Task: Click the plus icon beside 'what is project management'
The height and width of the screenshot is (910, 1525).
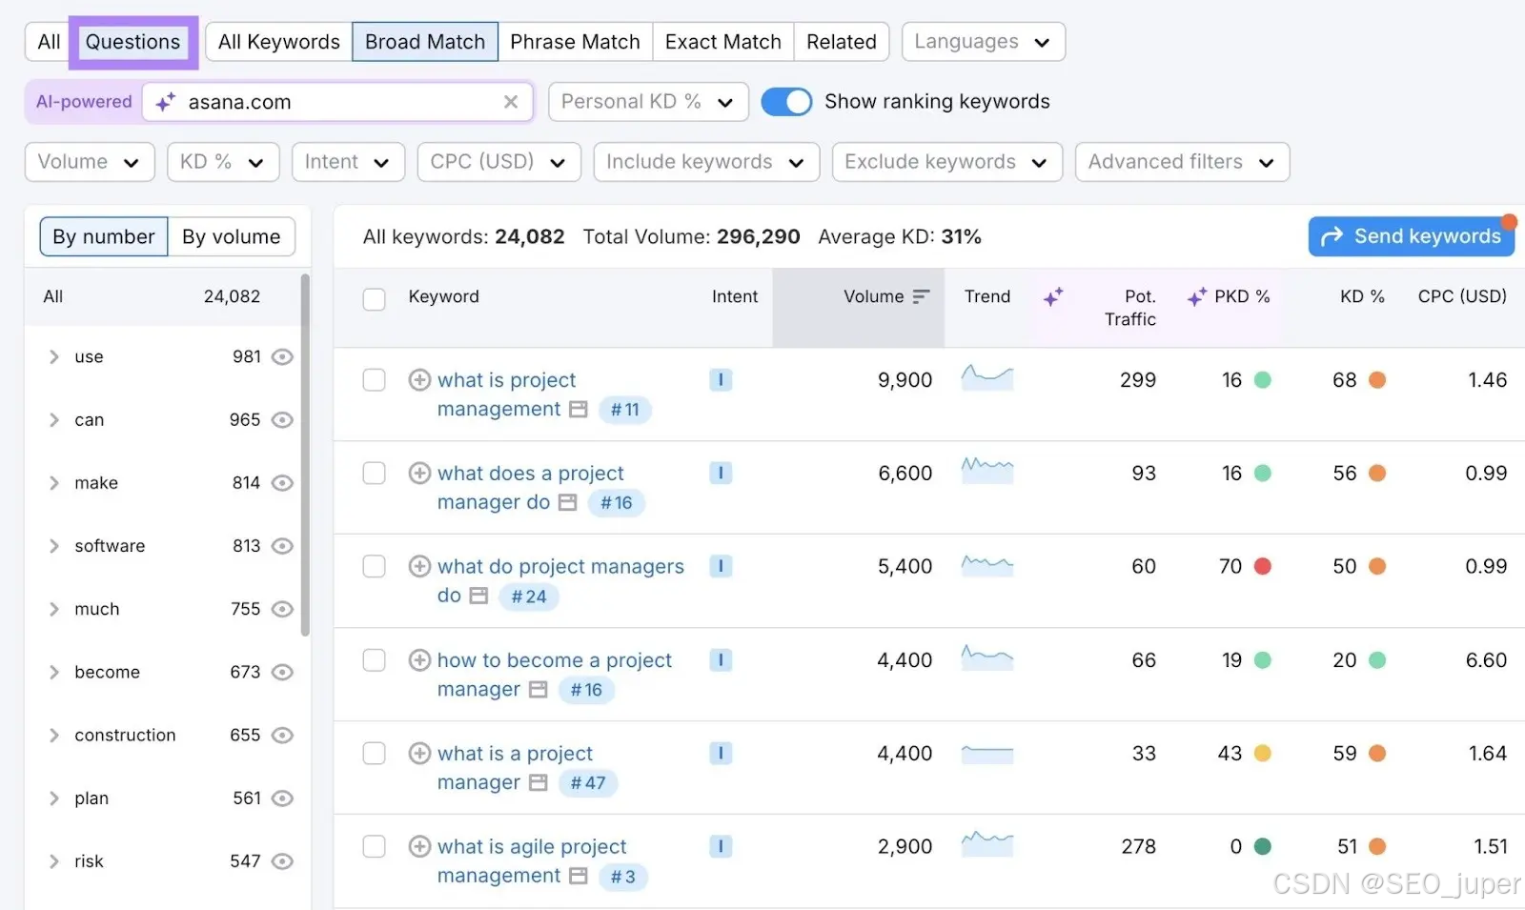Action: coord(419,380)
